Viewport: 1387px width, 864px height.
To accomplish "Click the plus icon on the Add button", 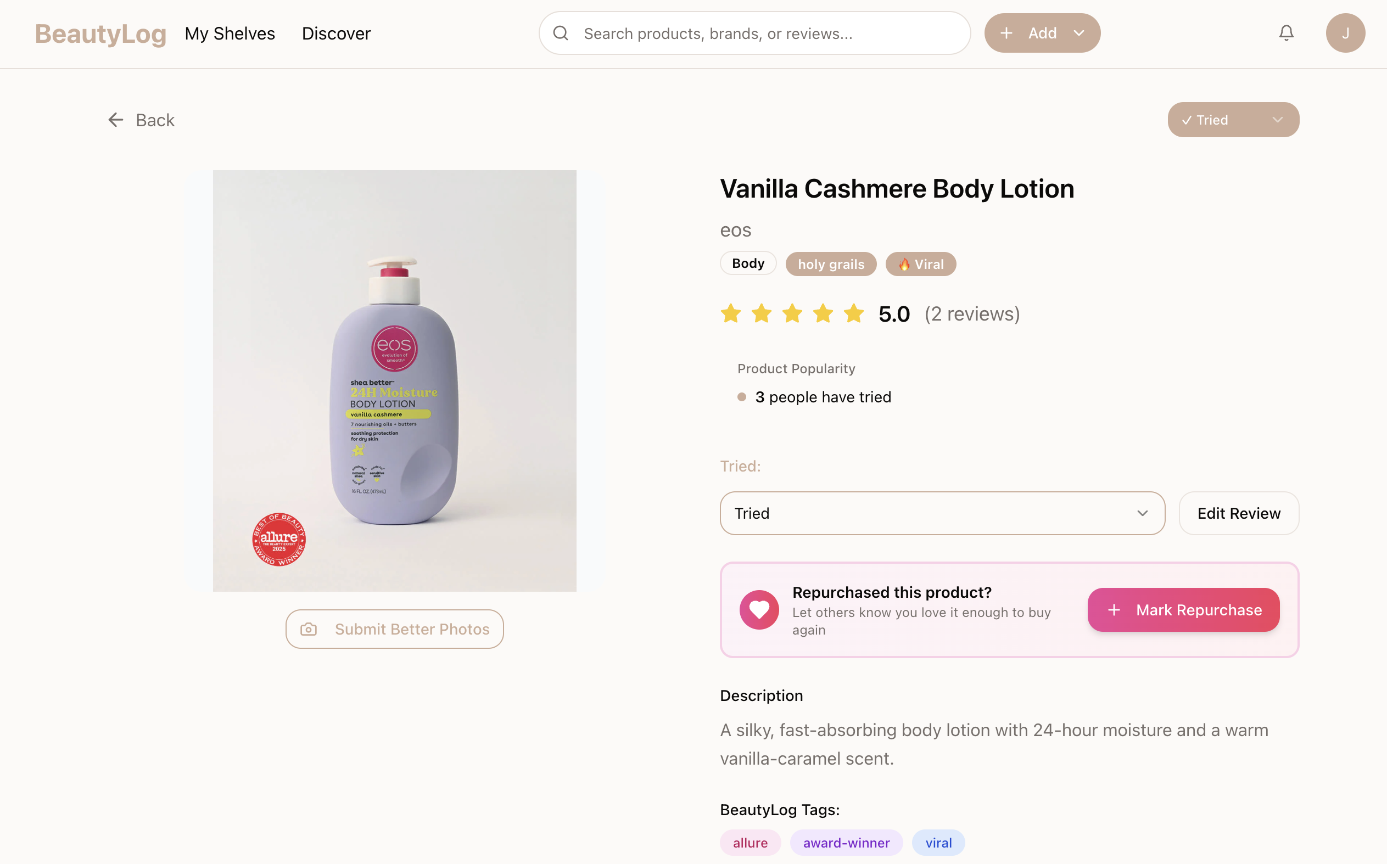I will point(1006,32).
